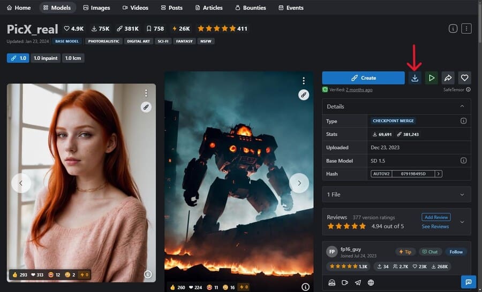Click remix link icon on redhead image
Image resolution: width=482 pixels, height=292 pixels.
[x=146, y=107]
